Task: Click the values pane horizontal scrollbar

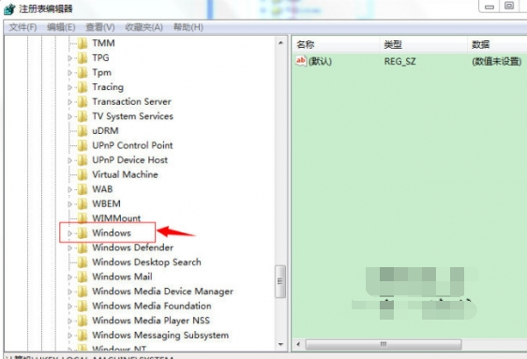Action: click(x=384, y=344)
